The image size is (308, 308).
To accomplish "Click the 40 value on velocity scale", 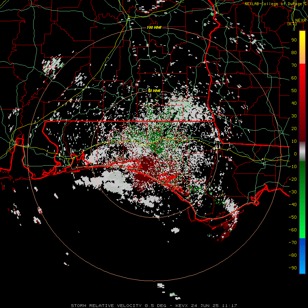I will (294, 103).
